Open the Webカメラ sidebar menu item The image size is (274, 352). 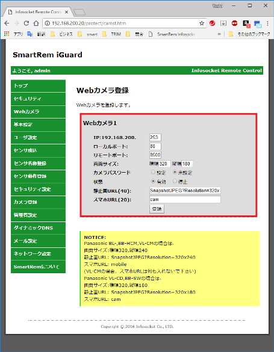tap(38, 111)
